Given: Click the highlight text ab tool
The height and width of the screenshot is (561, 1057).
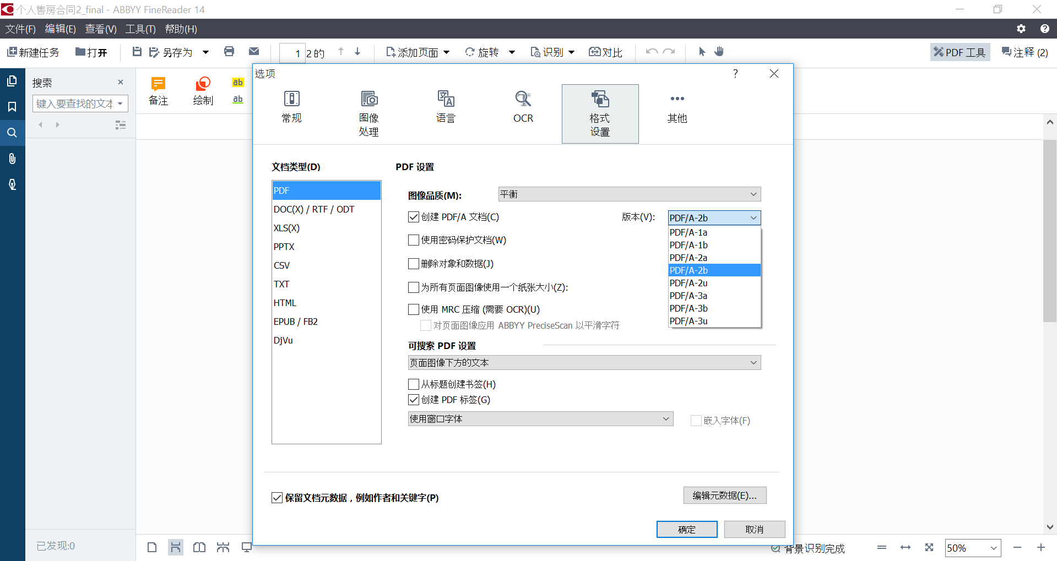Looking at the screenshot, I should tap(238, 83).
